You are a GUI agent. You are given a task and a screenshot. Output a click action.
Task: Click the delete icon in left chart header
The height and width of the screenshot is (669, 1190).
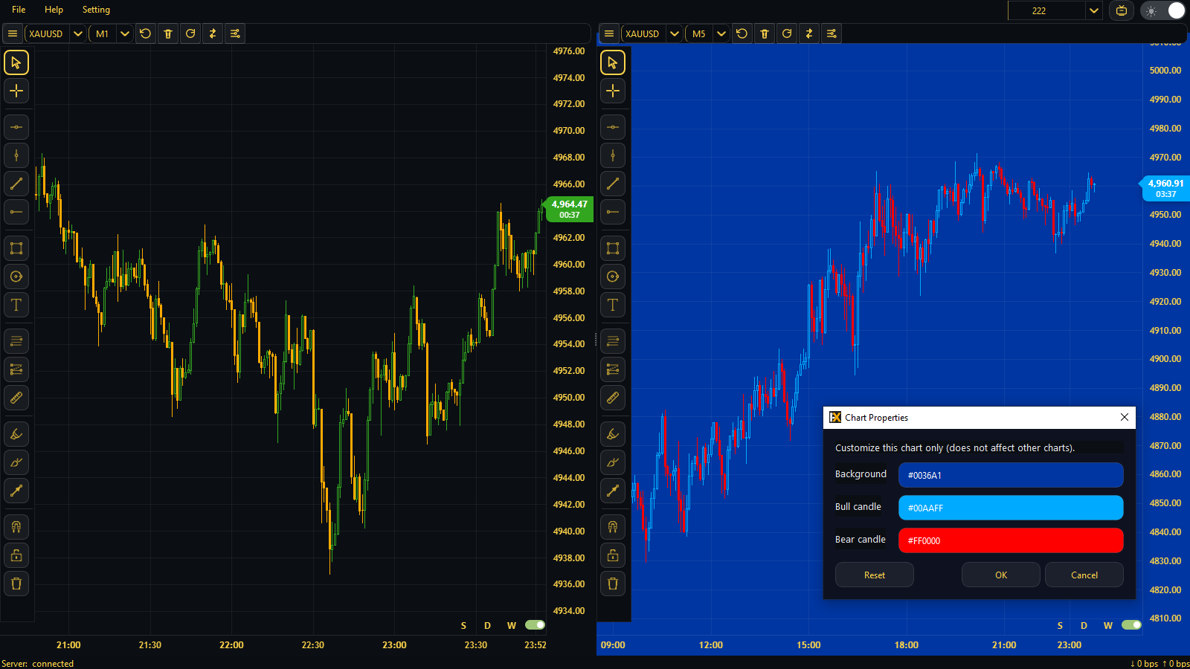click(x=168, y=33)
